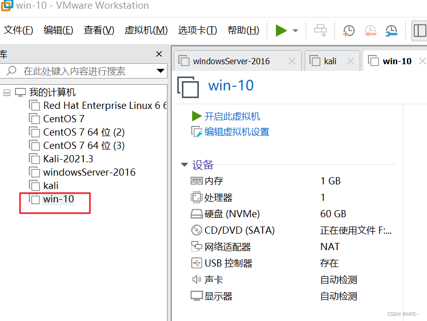Click the 内存 device label

click(x=214, y=181)
